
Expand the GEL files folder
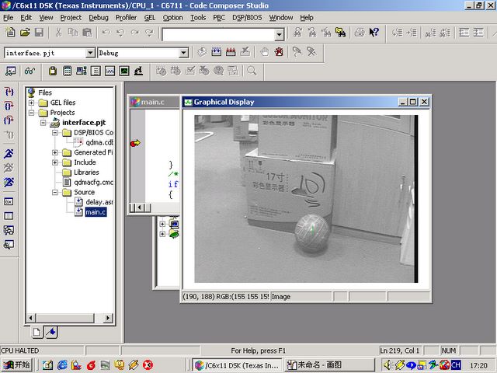pos(31,103)
